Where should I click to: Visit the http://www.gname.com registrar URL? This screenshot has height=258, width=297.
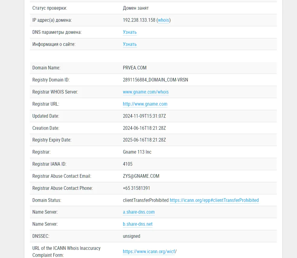click(145, 104)
